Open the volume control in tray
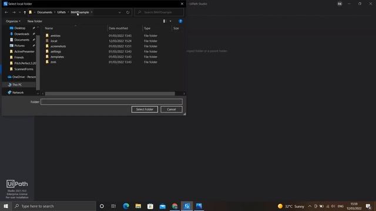 pyautogui.click(x=333, y=206)
